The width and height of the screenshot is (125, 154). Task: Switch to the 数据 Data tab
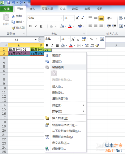75,9
